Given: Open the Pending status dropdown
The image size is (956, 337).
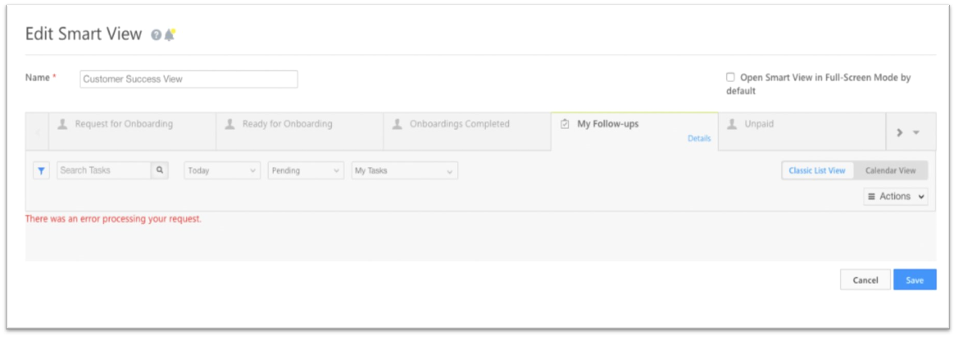Looking at the screenshot, I should [305, 170].
